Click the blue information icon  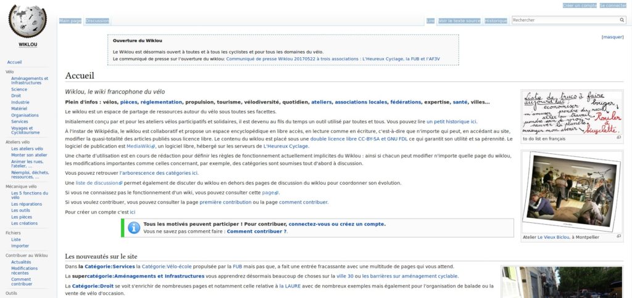click(x=134, y=228)
